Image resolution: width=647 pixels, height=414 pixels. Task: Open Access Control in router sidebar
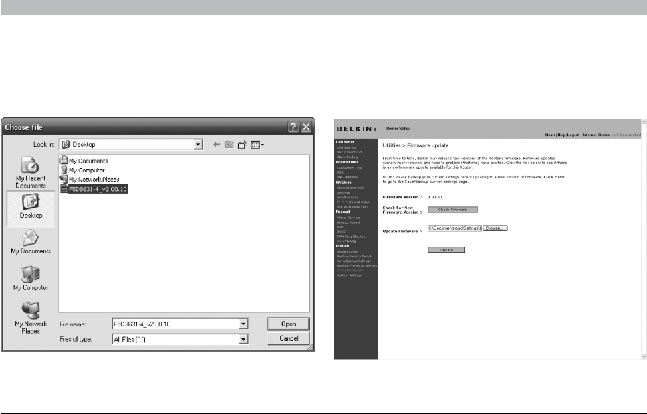(348, 222)
